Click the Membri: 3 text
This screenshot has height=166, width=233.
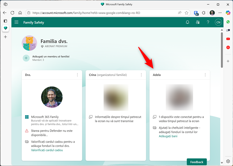click(x=38, y=60)
